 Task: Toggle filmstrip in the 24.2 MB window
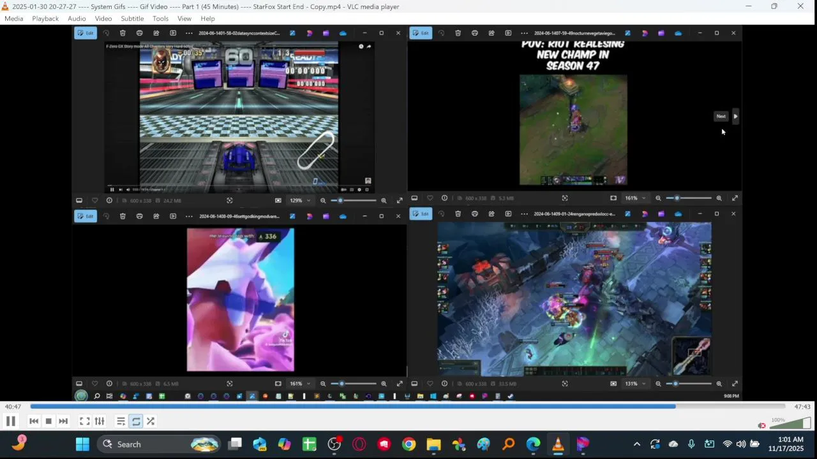click(x=79, y=200)
